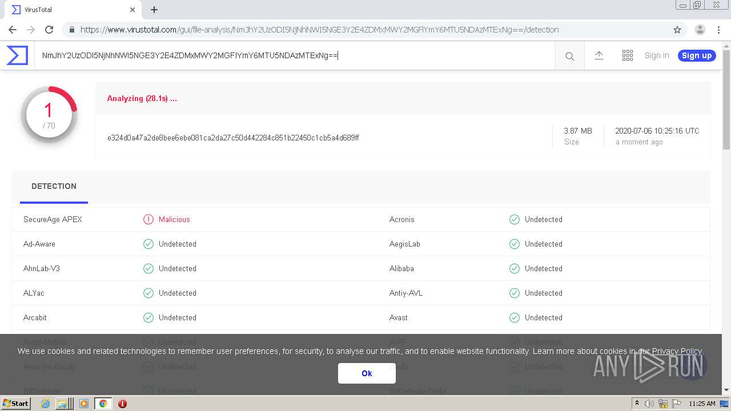Image resolution: width=731 pixels, height=411 pixels.
Task: Click the Undetected check icon for Acronis
Action: (515, 219)
